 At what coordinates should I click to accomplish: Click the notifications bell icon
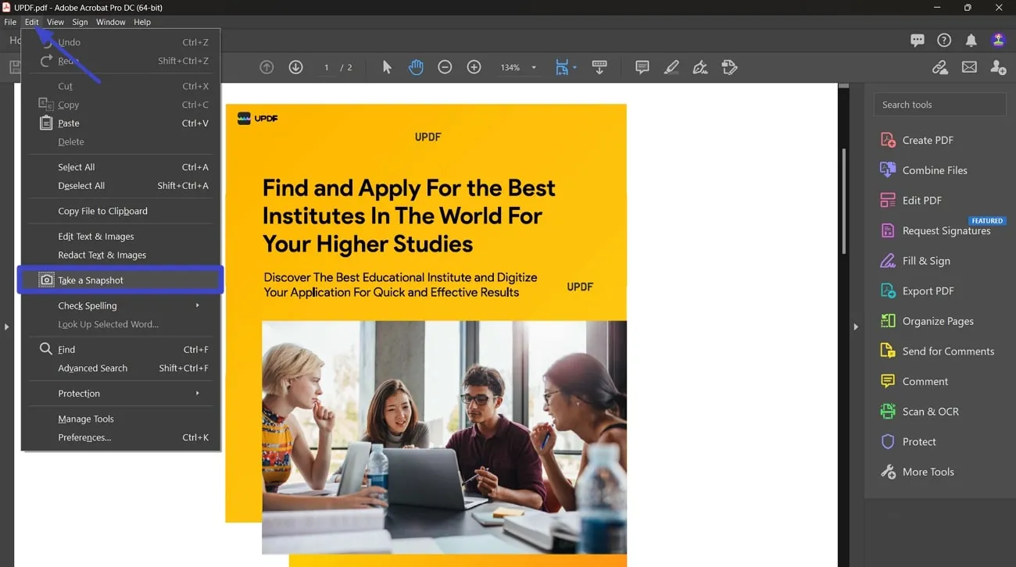pos(971,40)
